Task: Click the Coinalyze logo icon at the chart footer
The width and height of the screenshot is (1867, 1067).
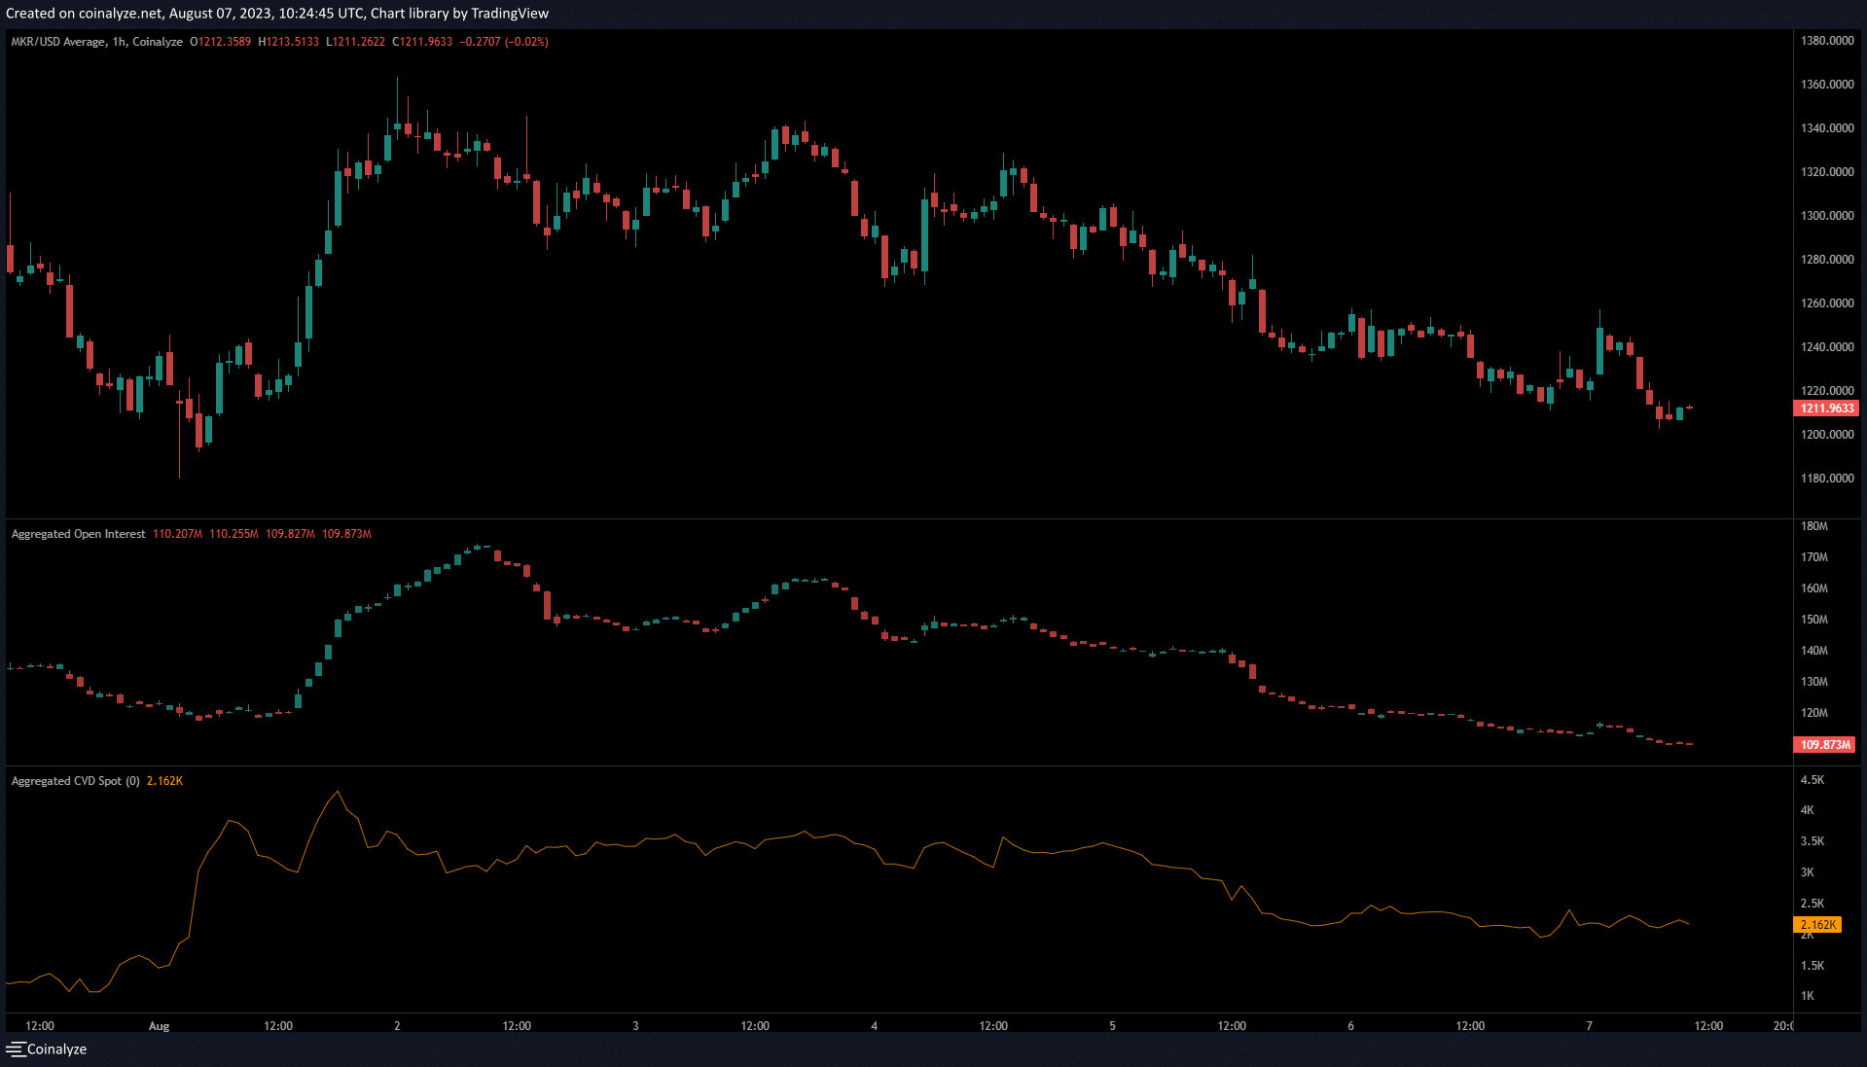Action: click(x=16, y=1049)
